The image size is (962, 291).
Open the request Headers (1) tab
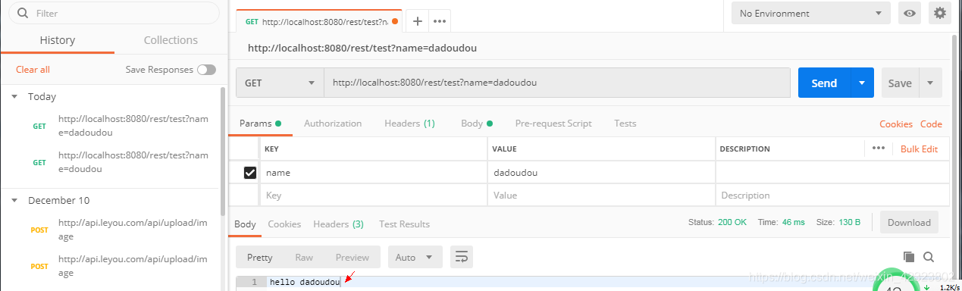409,123
